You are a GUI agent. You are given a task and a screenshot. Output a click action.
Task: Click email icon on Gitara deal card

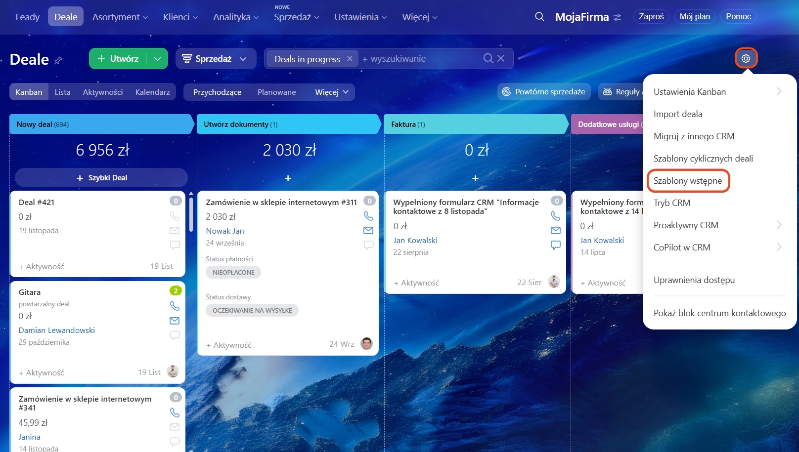(x=175, y=321)
